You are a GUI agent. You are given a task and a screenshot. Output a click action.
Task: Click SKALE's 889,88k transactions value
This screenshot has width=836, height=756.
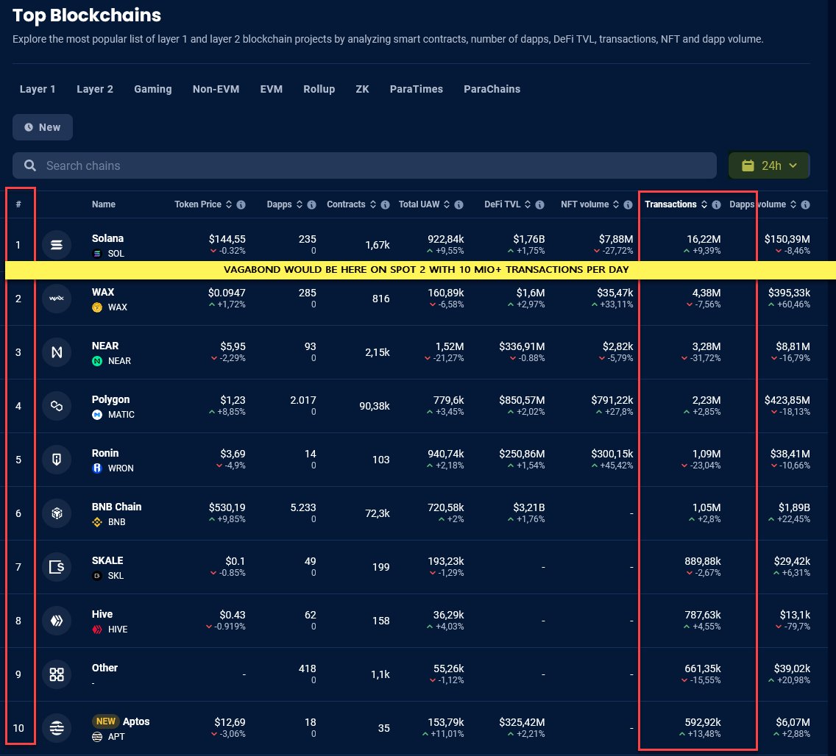click(703, 561)
